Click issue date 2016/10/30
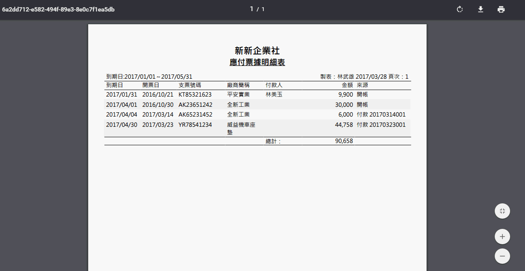Viewport: 525px width, 271px height. pos(158,105)
